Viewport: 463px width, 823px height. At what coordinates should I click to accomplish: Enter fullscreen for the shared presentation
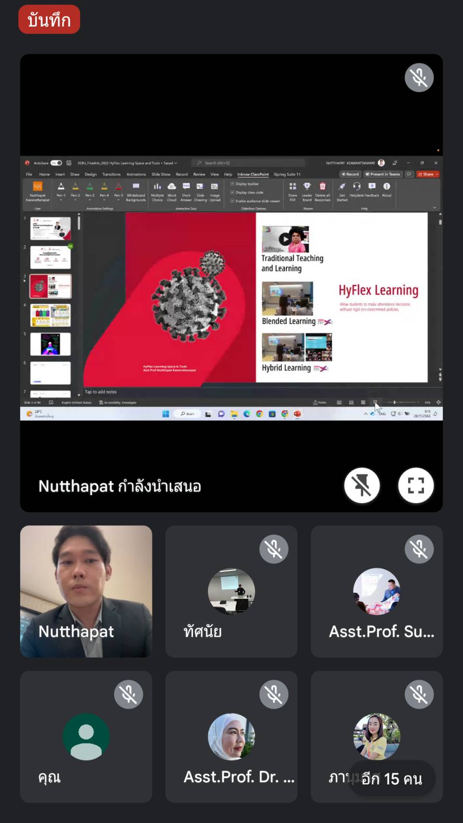click(x=416, y=485)
